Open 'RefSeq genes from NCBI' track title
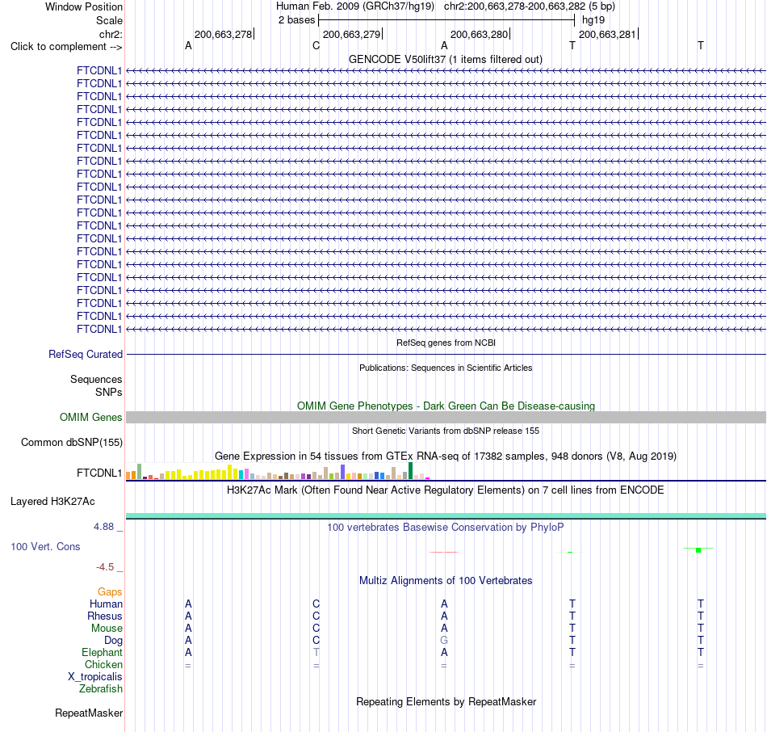The image size is (767, 732). (446, 343)
